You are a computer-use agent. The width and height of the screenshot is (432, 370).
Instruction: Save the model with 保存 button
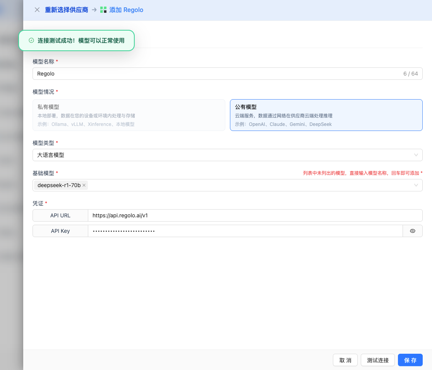pyautogui.click(x=410, y=360)
